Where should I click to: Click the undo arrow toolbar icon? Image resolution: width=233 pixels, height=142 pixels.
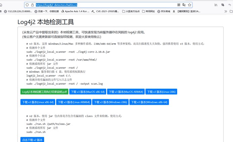point(230,5)
